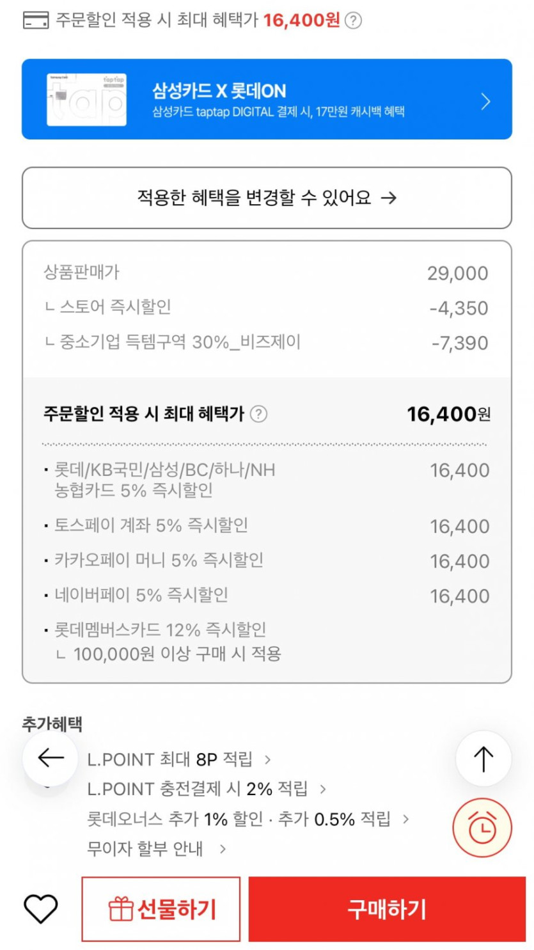This screenshot has height=950, width=534.
Task: Tap help icon beside top 16,400원 price
Action: (353, 20)
